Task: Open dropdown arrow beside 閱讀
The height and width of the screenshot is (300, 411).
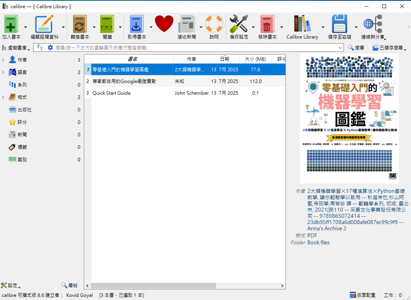Action: pyautogui.click(x=120, y=27)
